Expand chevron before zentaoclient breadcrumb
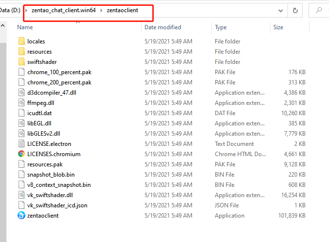Viewport: 329px width, 242px height. point(102,10)
